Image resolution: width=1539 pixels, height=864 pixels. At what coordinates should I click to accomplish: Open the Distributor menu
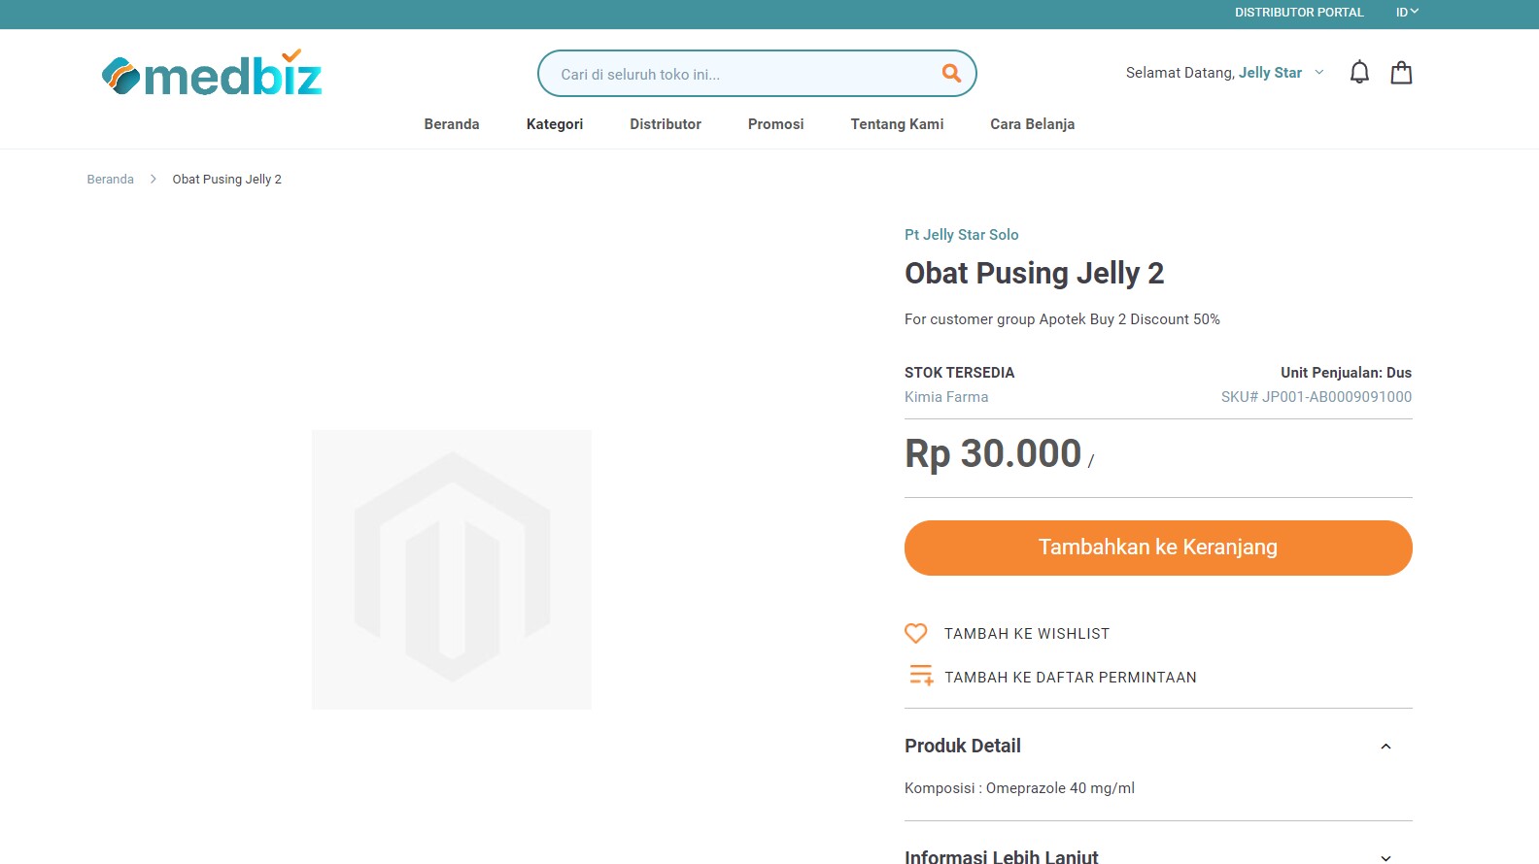pos(665,123)
